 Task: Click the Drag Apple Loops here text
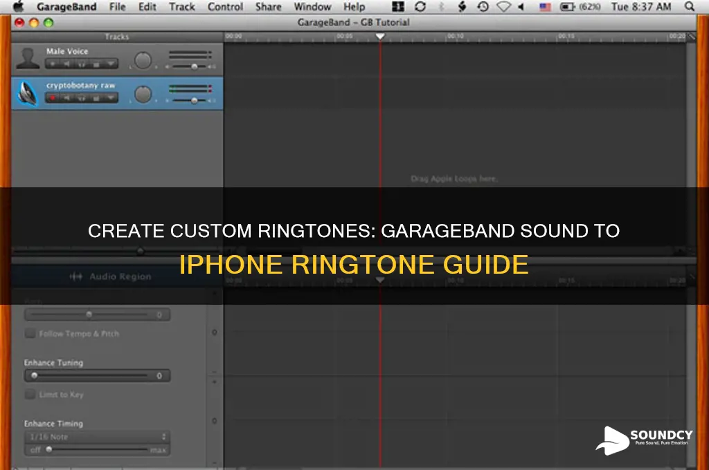tap(454, 179)
